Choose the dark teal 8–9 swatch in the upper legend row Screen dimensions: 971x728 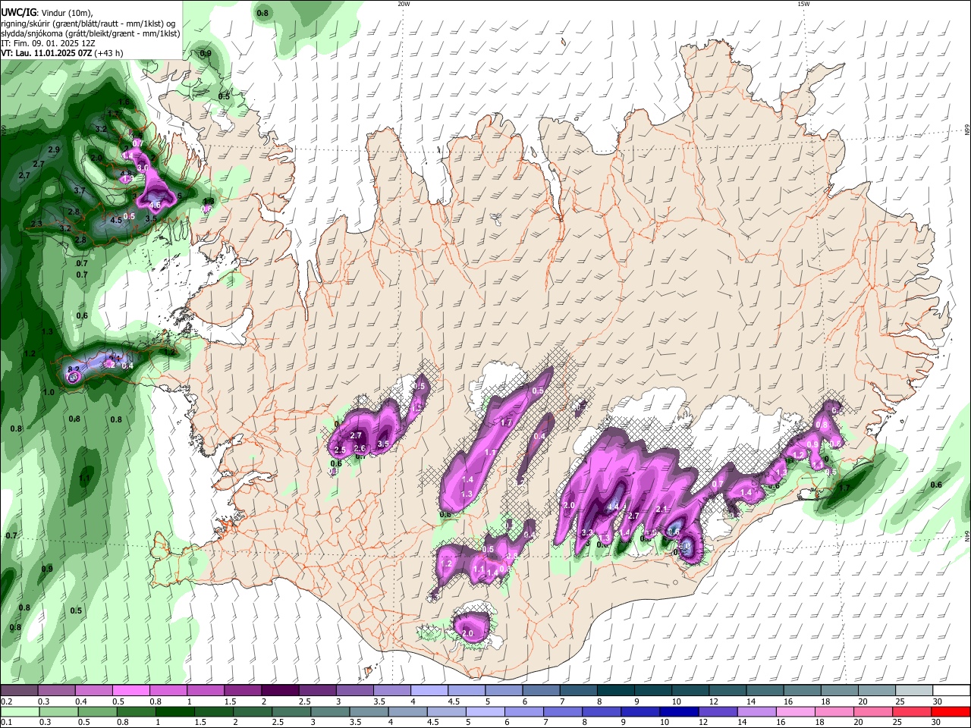[615, 691]
